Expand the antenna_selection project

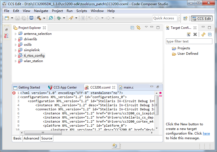16,34
